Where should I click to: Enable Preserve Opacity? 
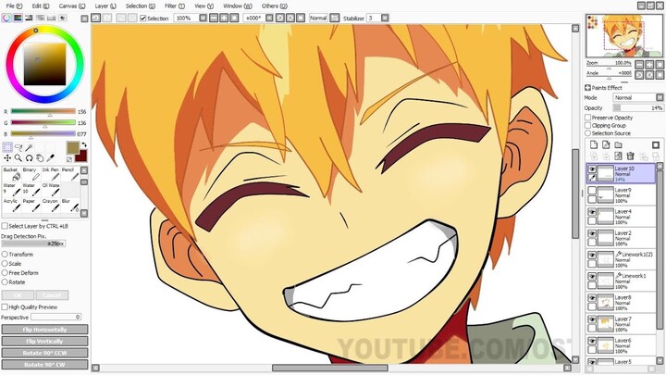tap(588, 118)
